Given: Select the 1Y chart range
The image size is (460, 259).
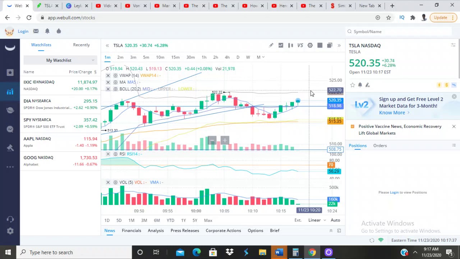Looking at the screenshot, I should (x=183, y=220).
